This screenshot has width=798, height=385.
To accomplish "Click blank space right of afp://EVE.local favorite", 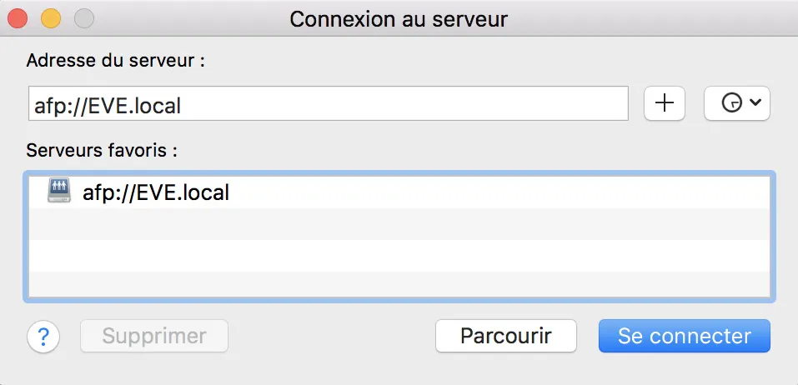I will pyautogui.click(x=499, y=192).
